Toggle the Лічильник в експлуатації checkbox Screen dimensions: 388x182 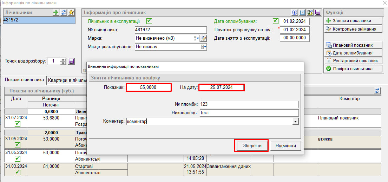coord(149,21)
